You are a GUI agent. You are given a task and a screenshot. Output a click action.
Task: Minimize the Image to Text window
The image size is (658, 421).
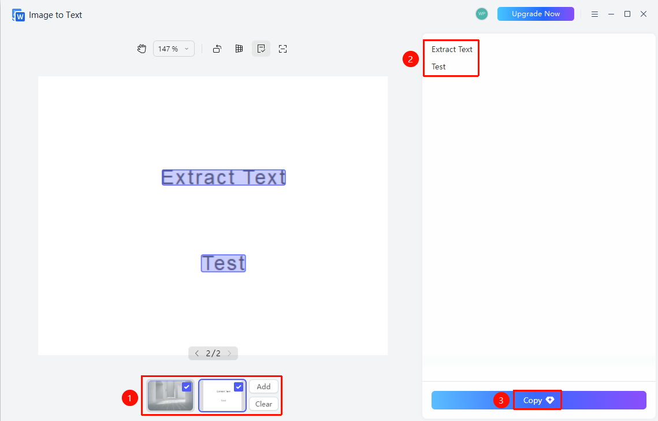coord(611,14)
